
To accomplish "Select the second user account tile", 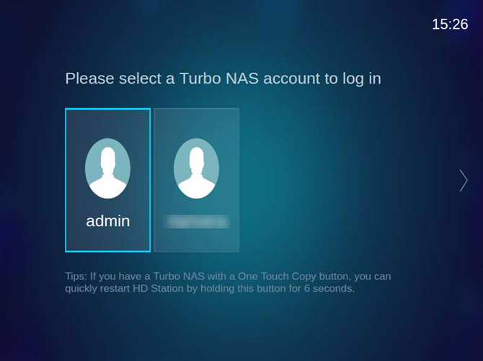I will pyautogui.click(x=197, y=180).
